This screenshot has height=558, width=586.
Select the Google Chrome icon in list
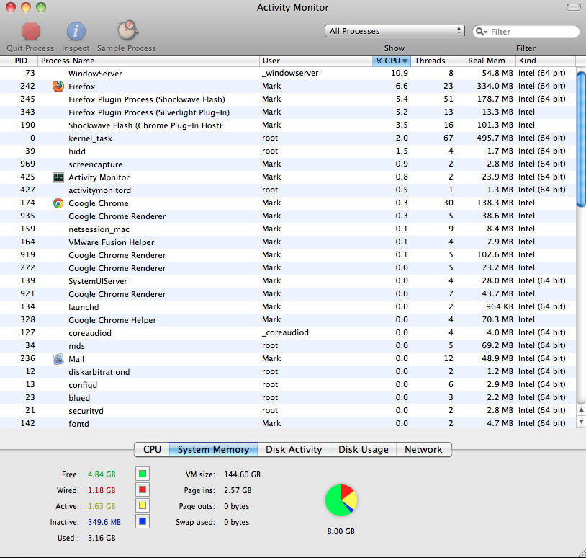[58, 203]
